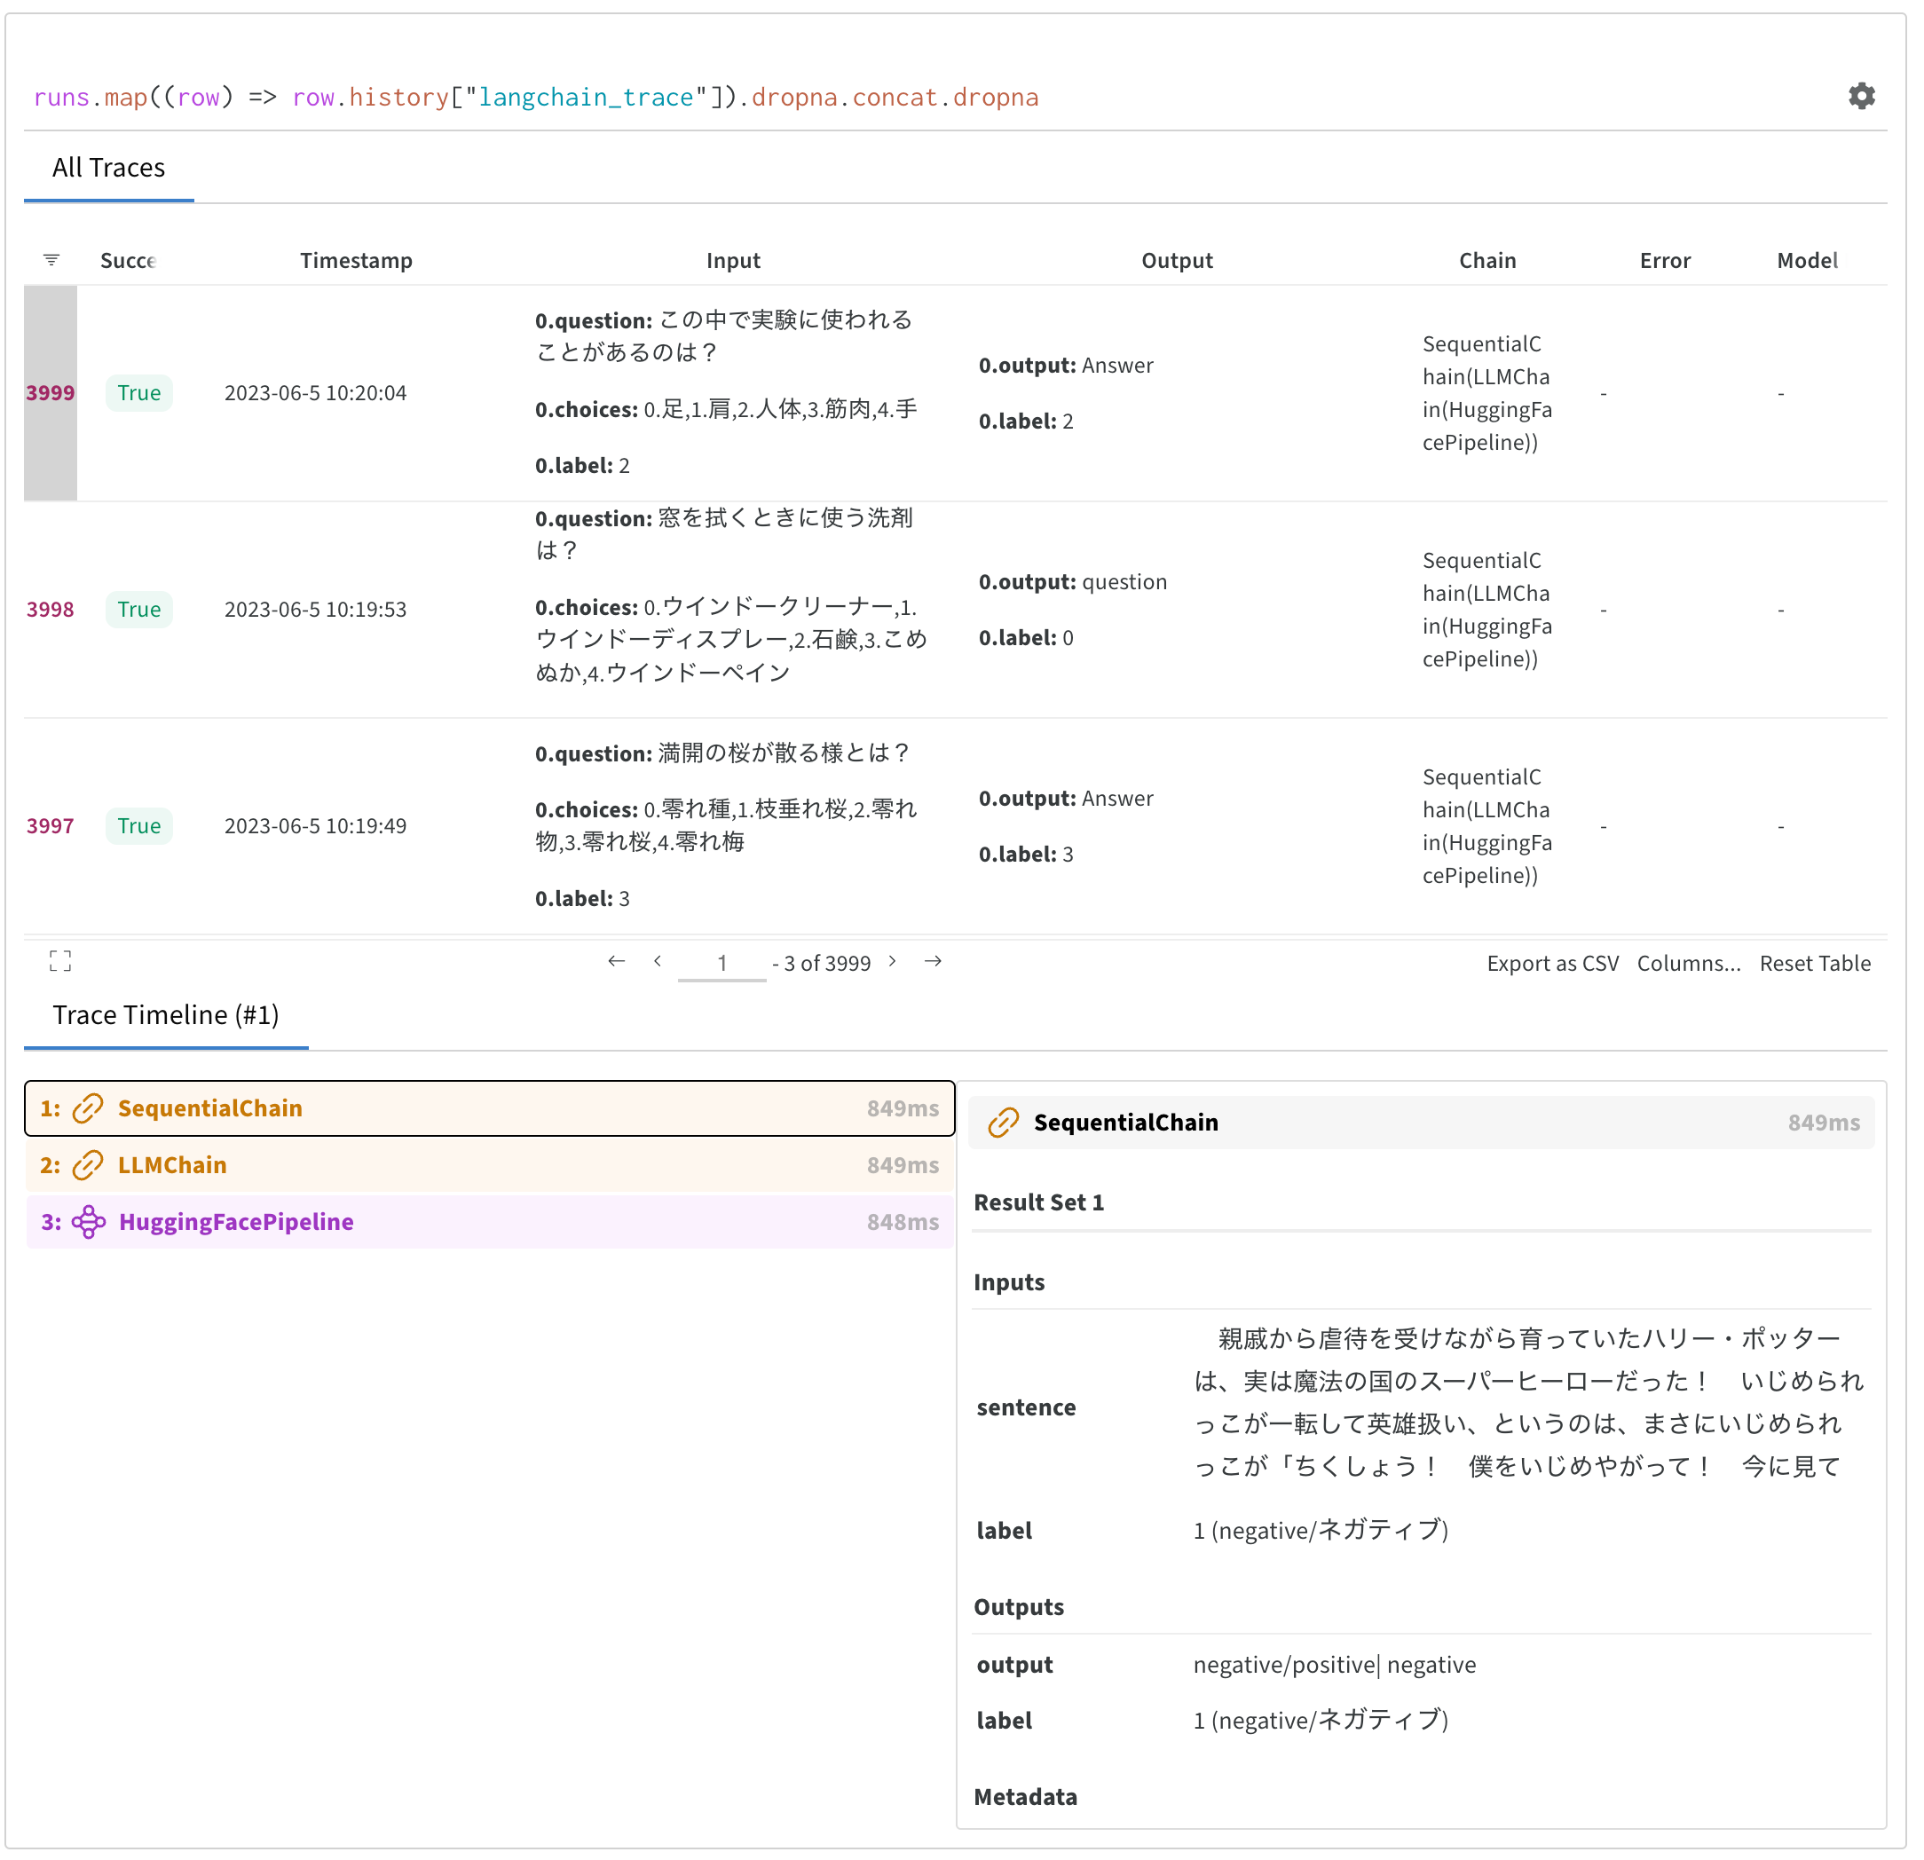Click Reset Table

pos(1814,963)
